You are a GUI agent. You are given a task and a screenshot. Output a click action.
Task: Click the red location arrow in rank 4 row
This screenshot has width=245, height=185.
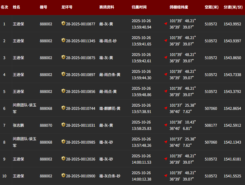(x=166, y=74)
